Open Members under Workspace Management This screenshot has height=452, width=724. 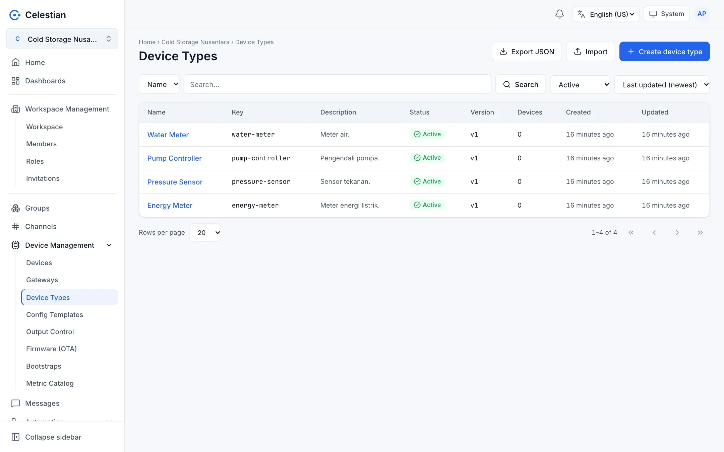[41, 144]
